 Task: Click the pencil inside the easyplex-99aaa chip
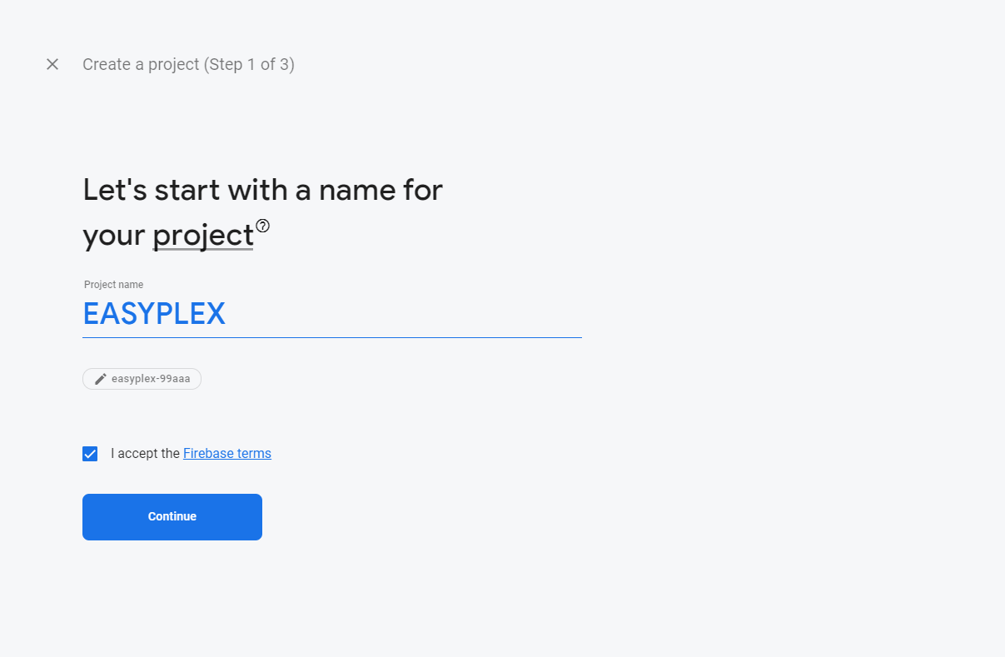pyautogui.click(x=101, y=379)
